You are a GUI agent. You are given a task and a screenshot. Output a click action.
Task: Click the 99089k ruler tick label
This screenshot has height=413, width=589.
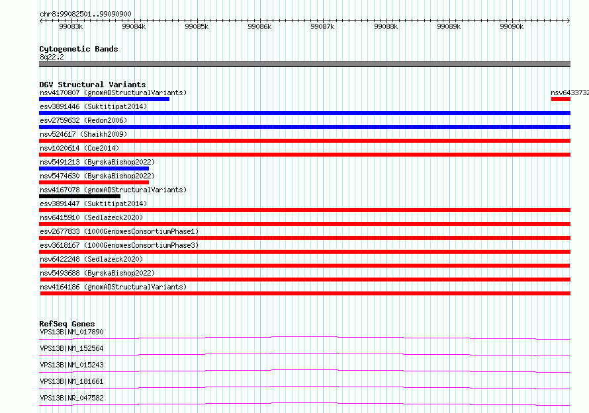449,26
